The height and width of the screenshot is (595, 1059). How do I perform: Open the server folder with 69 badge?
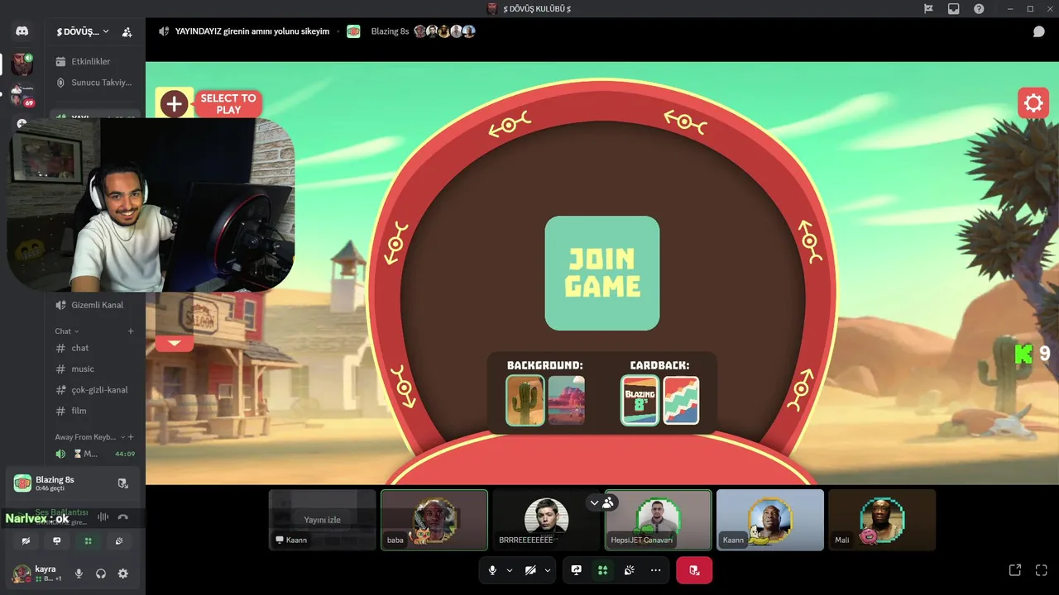22,94
